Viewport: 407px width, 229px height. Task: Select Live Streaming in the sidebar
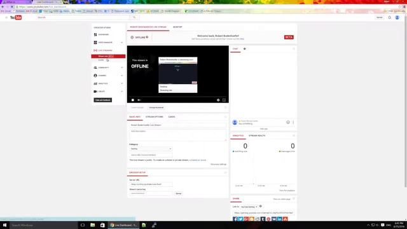coord(105,50)
